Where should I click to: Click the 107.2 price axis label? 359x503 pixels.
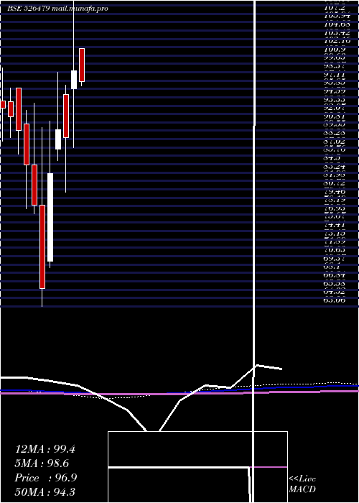[x=335, y=7]
